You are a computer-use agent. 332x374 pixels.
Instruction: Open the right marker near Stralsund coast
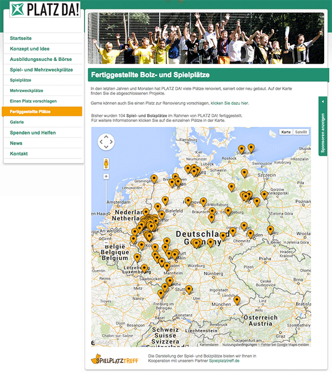pyautogui.click(x=251, y=148)
